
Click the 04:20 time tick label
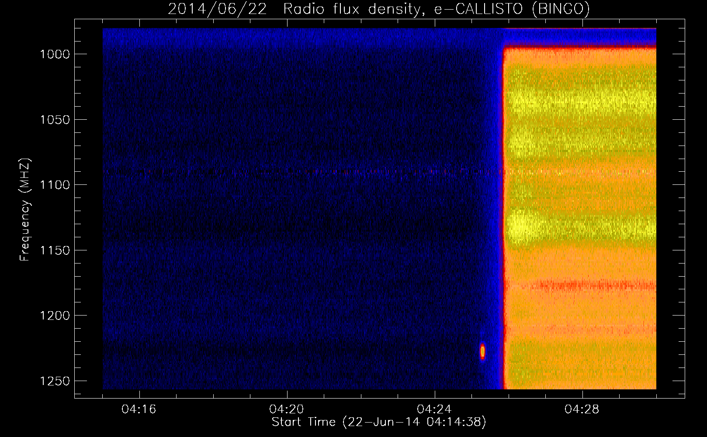287,409
